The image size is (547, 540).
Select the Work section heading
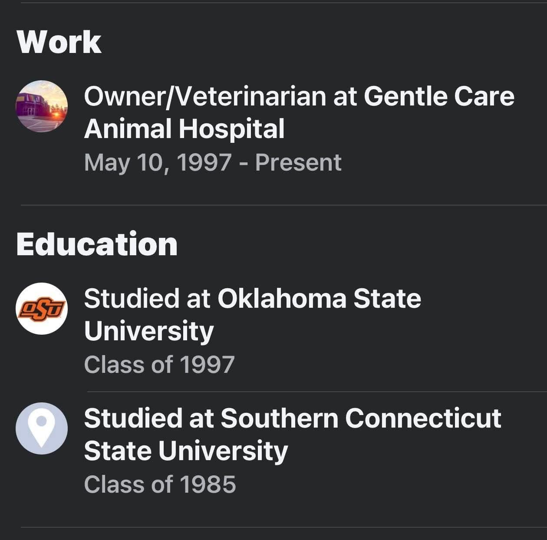point(59,42)
